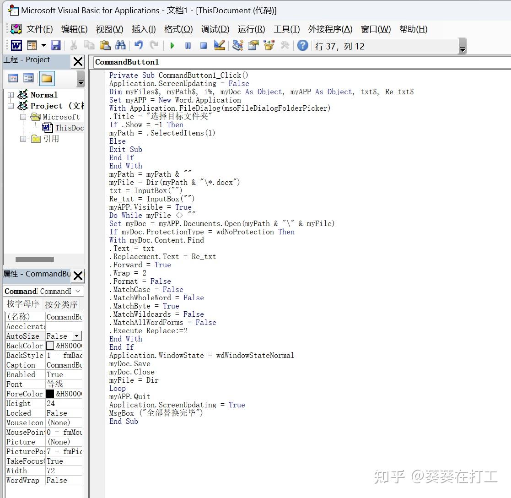Expand the Normal project node

(11, 95)
